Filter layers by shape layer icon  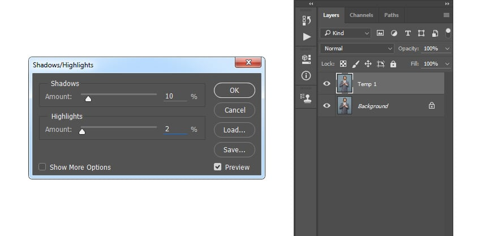[421, 33]
